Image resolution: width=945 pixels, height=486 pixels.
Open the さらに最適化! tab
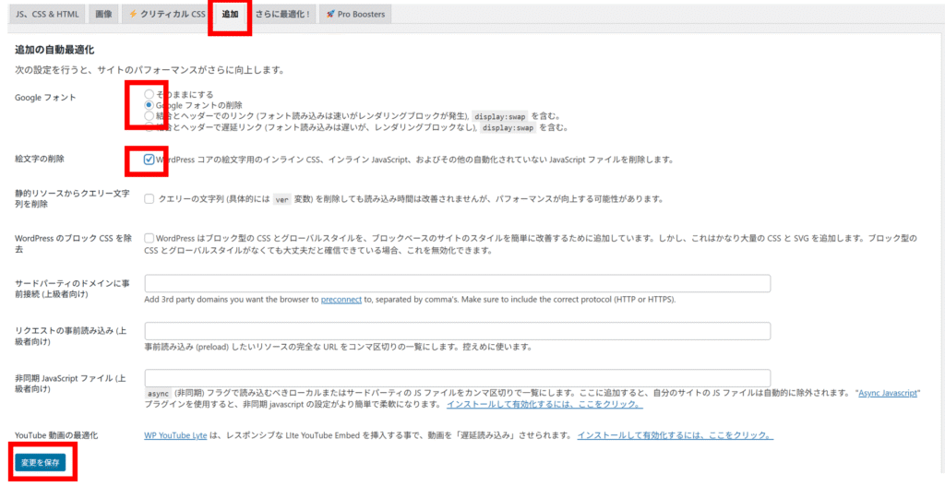[281, 14]
